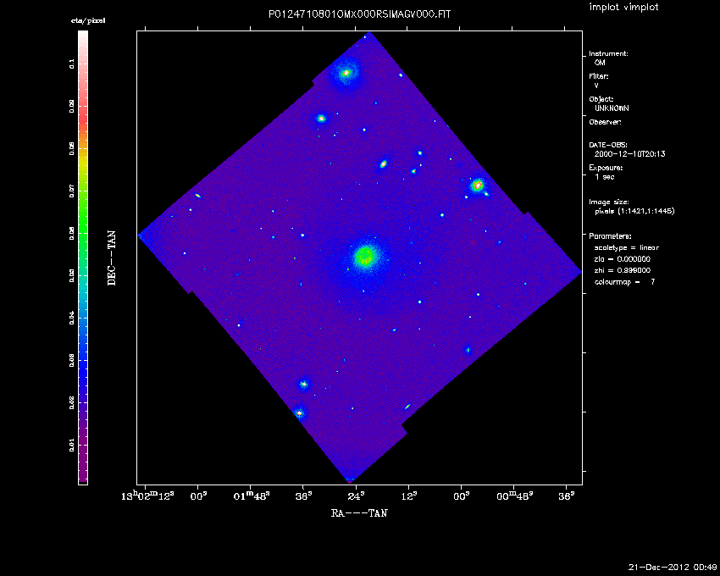Click the bright red-cored source near right edge

478,186
